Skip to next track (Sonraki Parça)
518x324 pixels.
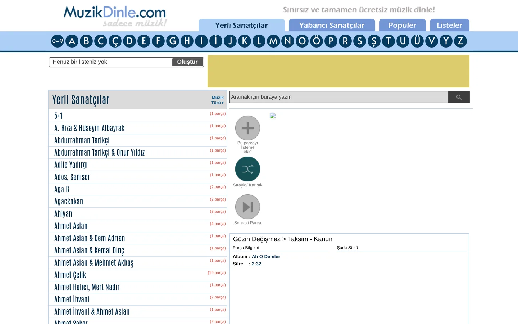click(x=247, y=207)
